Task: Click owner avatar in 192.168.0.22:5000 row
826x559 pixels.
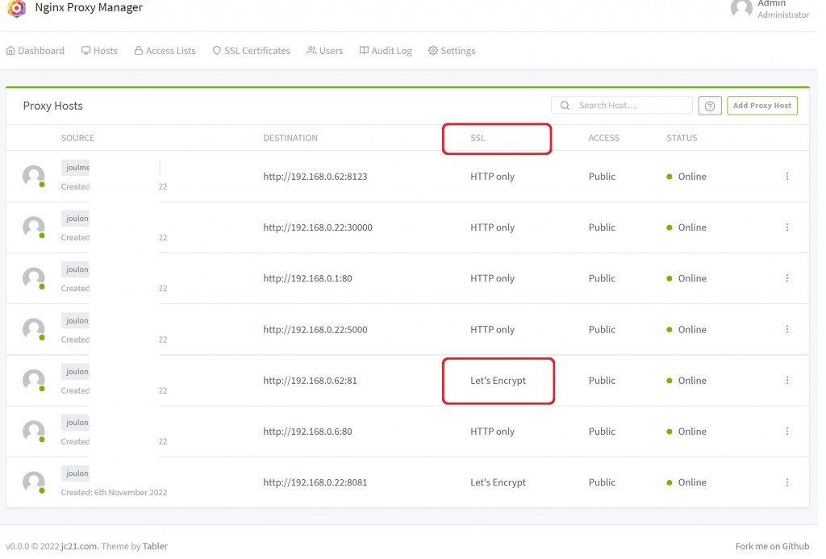Action: pyautogui.click(x=34, y=329)
